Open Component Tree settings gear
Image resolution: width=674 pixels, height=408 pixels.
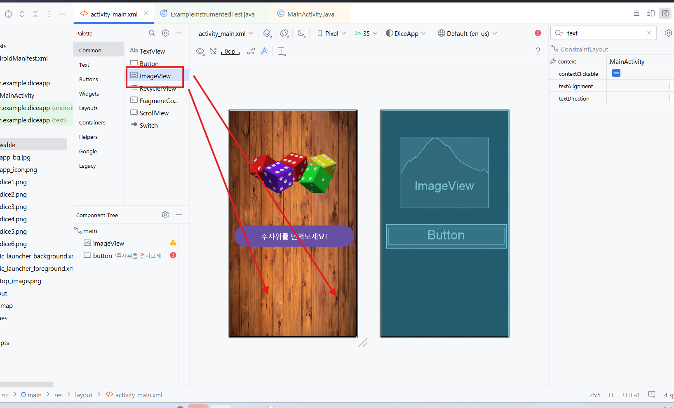165,215
